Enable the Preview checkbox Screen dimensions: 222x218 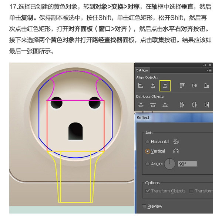coord(144,206)
